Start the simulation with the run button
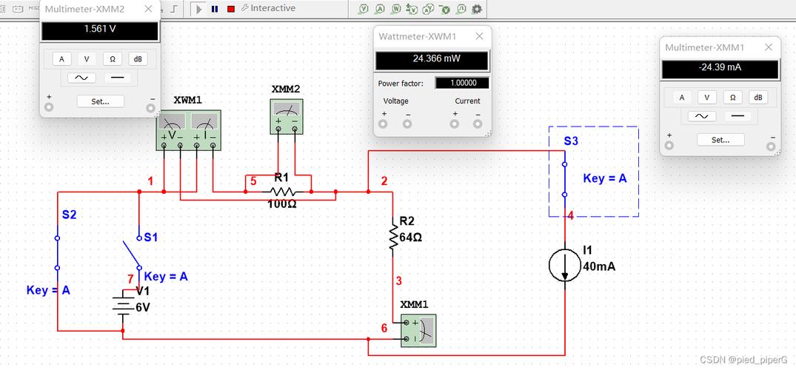Screen dimensions: 796x370 click(199, 9)
